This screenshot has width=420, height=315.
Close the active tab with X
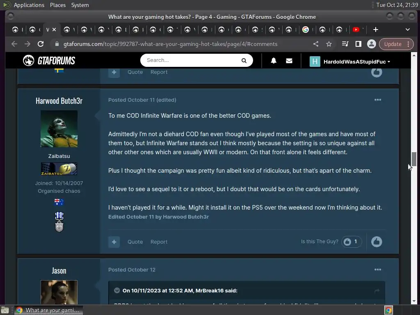click(x=54, y=30)
